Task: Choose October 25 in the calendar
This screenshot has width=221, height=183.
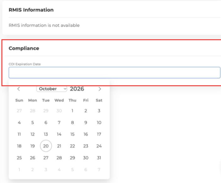Action: [19, 158]
